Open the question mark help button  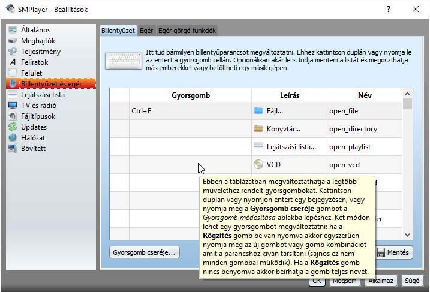tap(388, 10)
